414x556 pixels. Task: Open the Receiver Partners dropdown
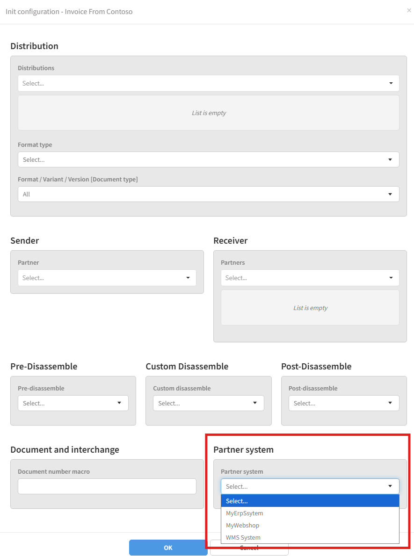point(309,278)
